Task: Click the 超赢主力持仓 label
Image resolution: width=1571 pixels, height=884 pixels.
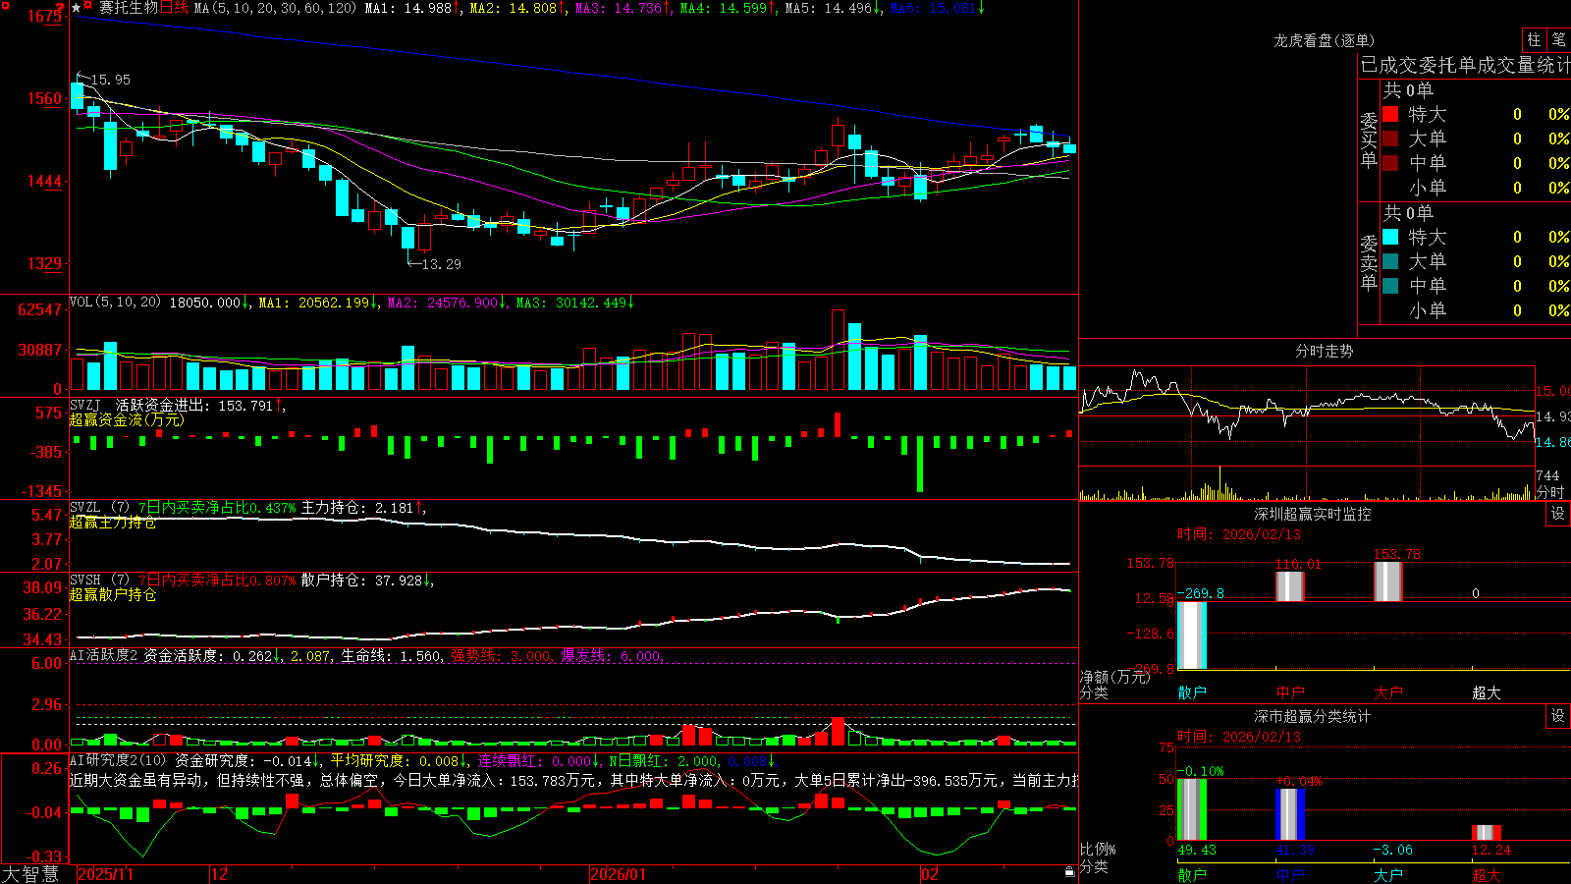Action: 113,523
